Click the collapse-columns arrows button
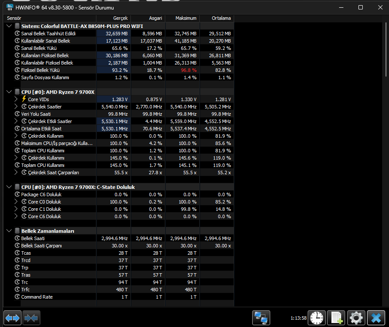This screenshot has width=389, height=327. coord(31,318)
